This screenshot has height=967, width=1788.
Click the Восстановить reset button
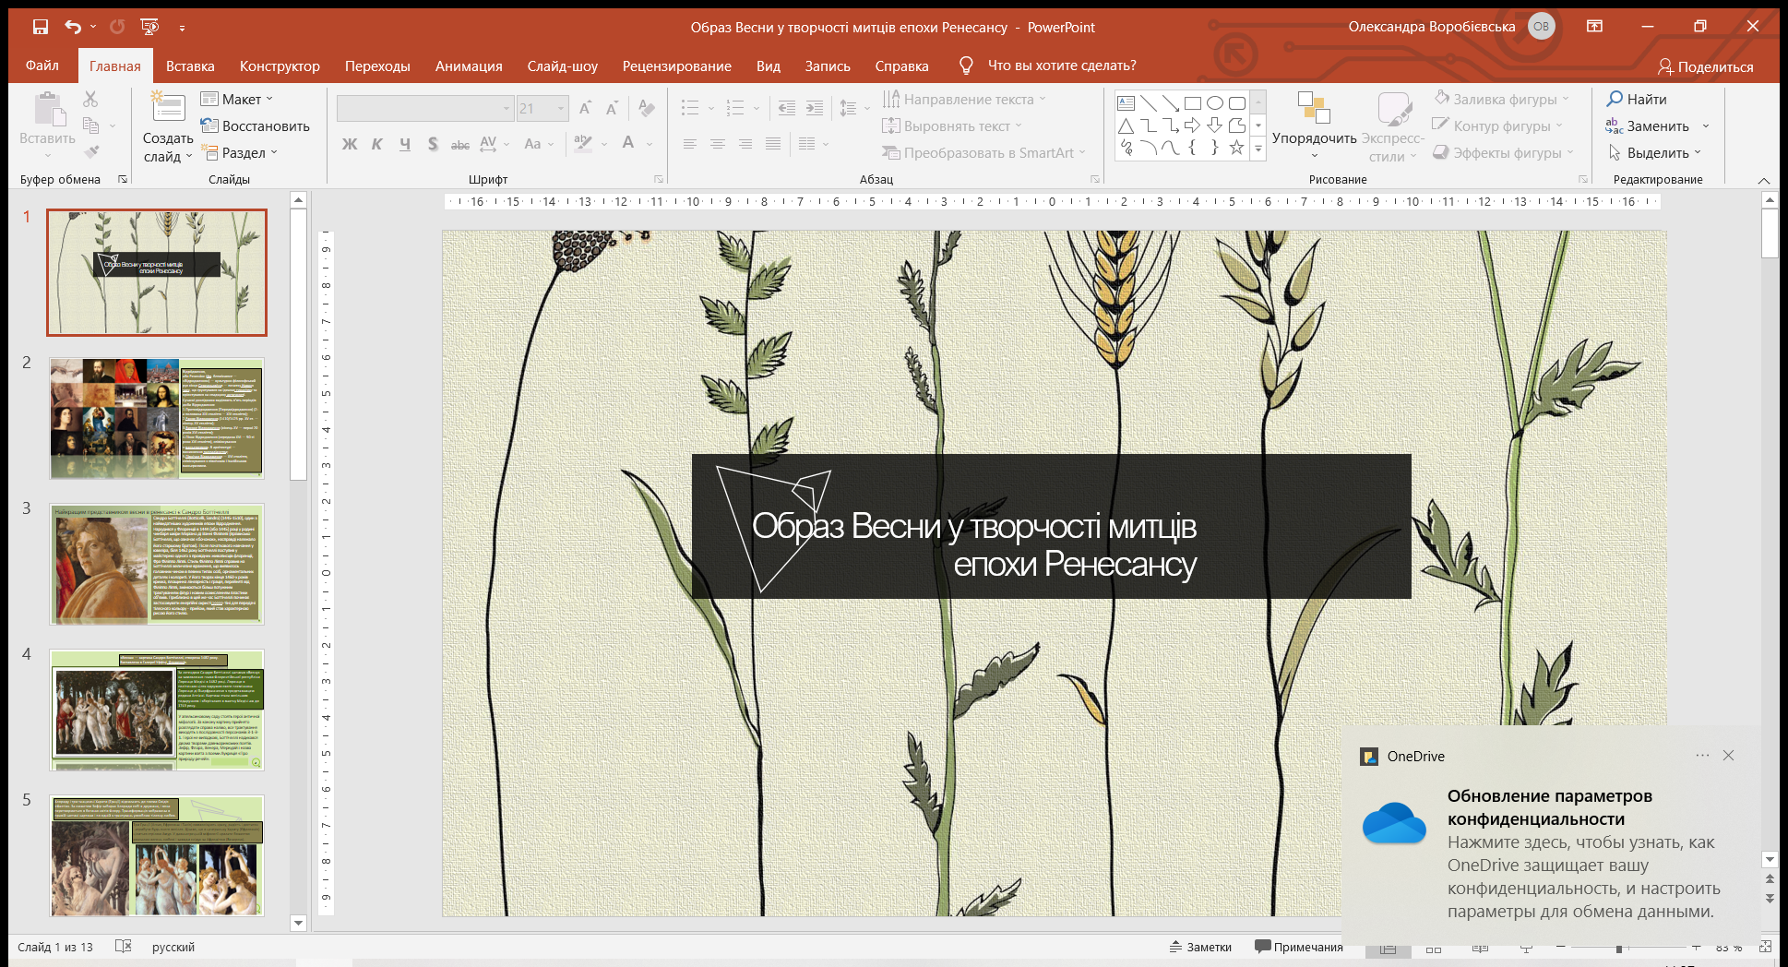click(x=256, y=125)
